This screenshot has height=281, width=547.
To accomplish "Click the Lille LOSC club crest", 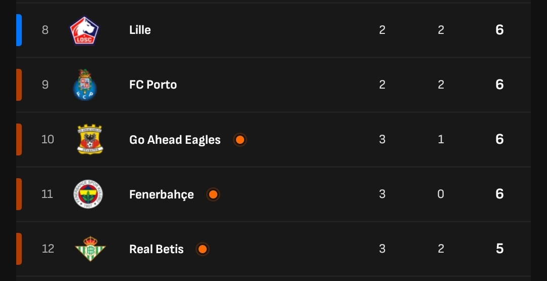I will coord(84,30).
